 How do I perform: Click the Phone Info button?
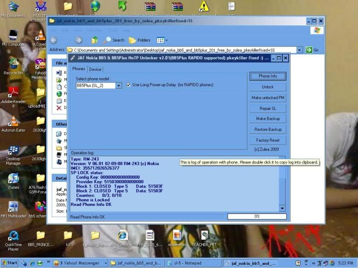click(x=268, y=76)
